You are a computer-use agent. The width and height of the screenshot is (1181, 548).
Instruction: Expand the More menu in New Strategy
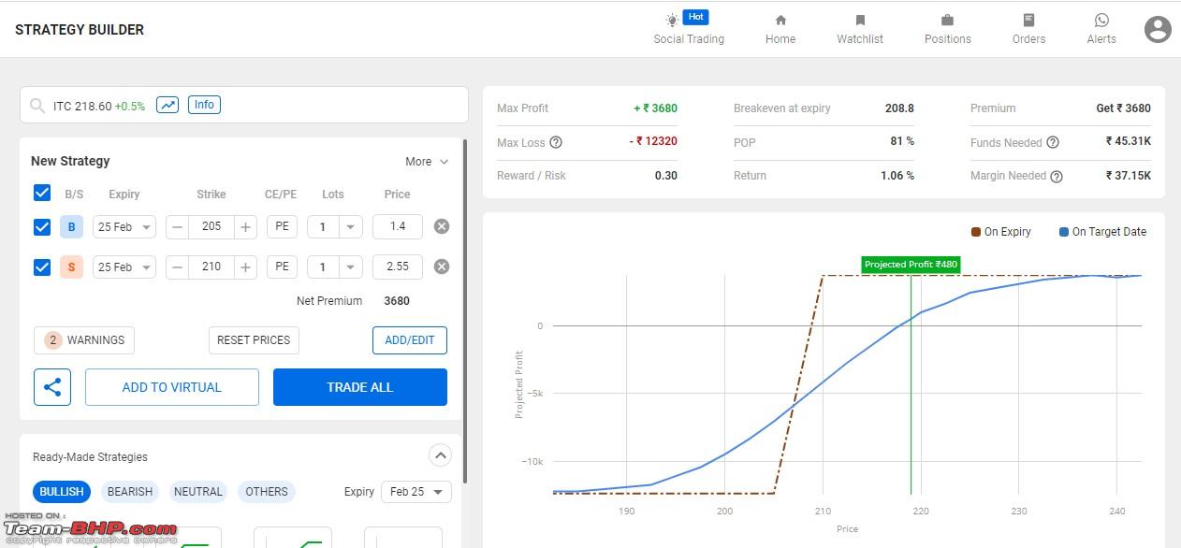[427, 162]
